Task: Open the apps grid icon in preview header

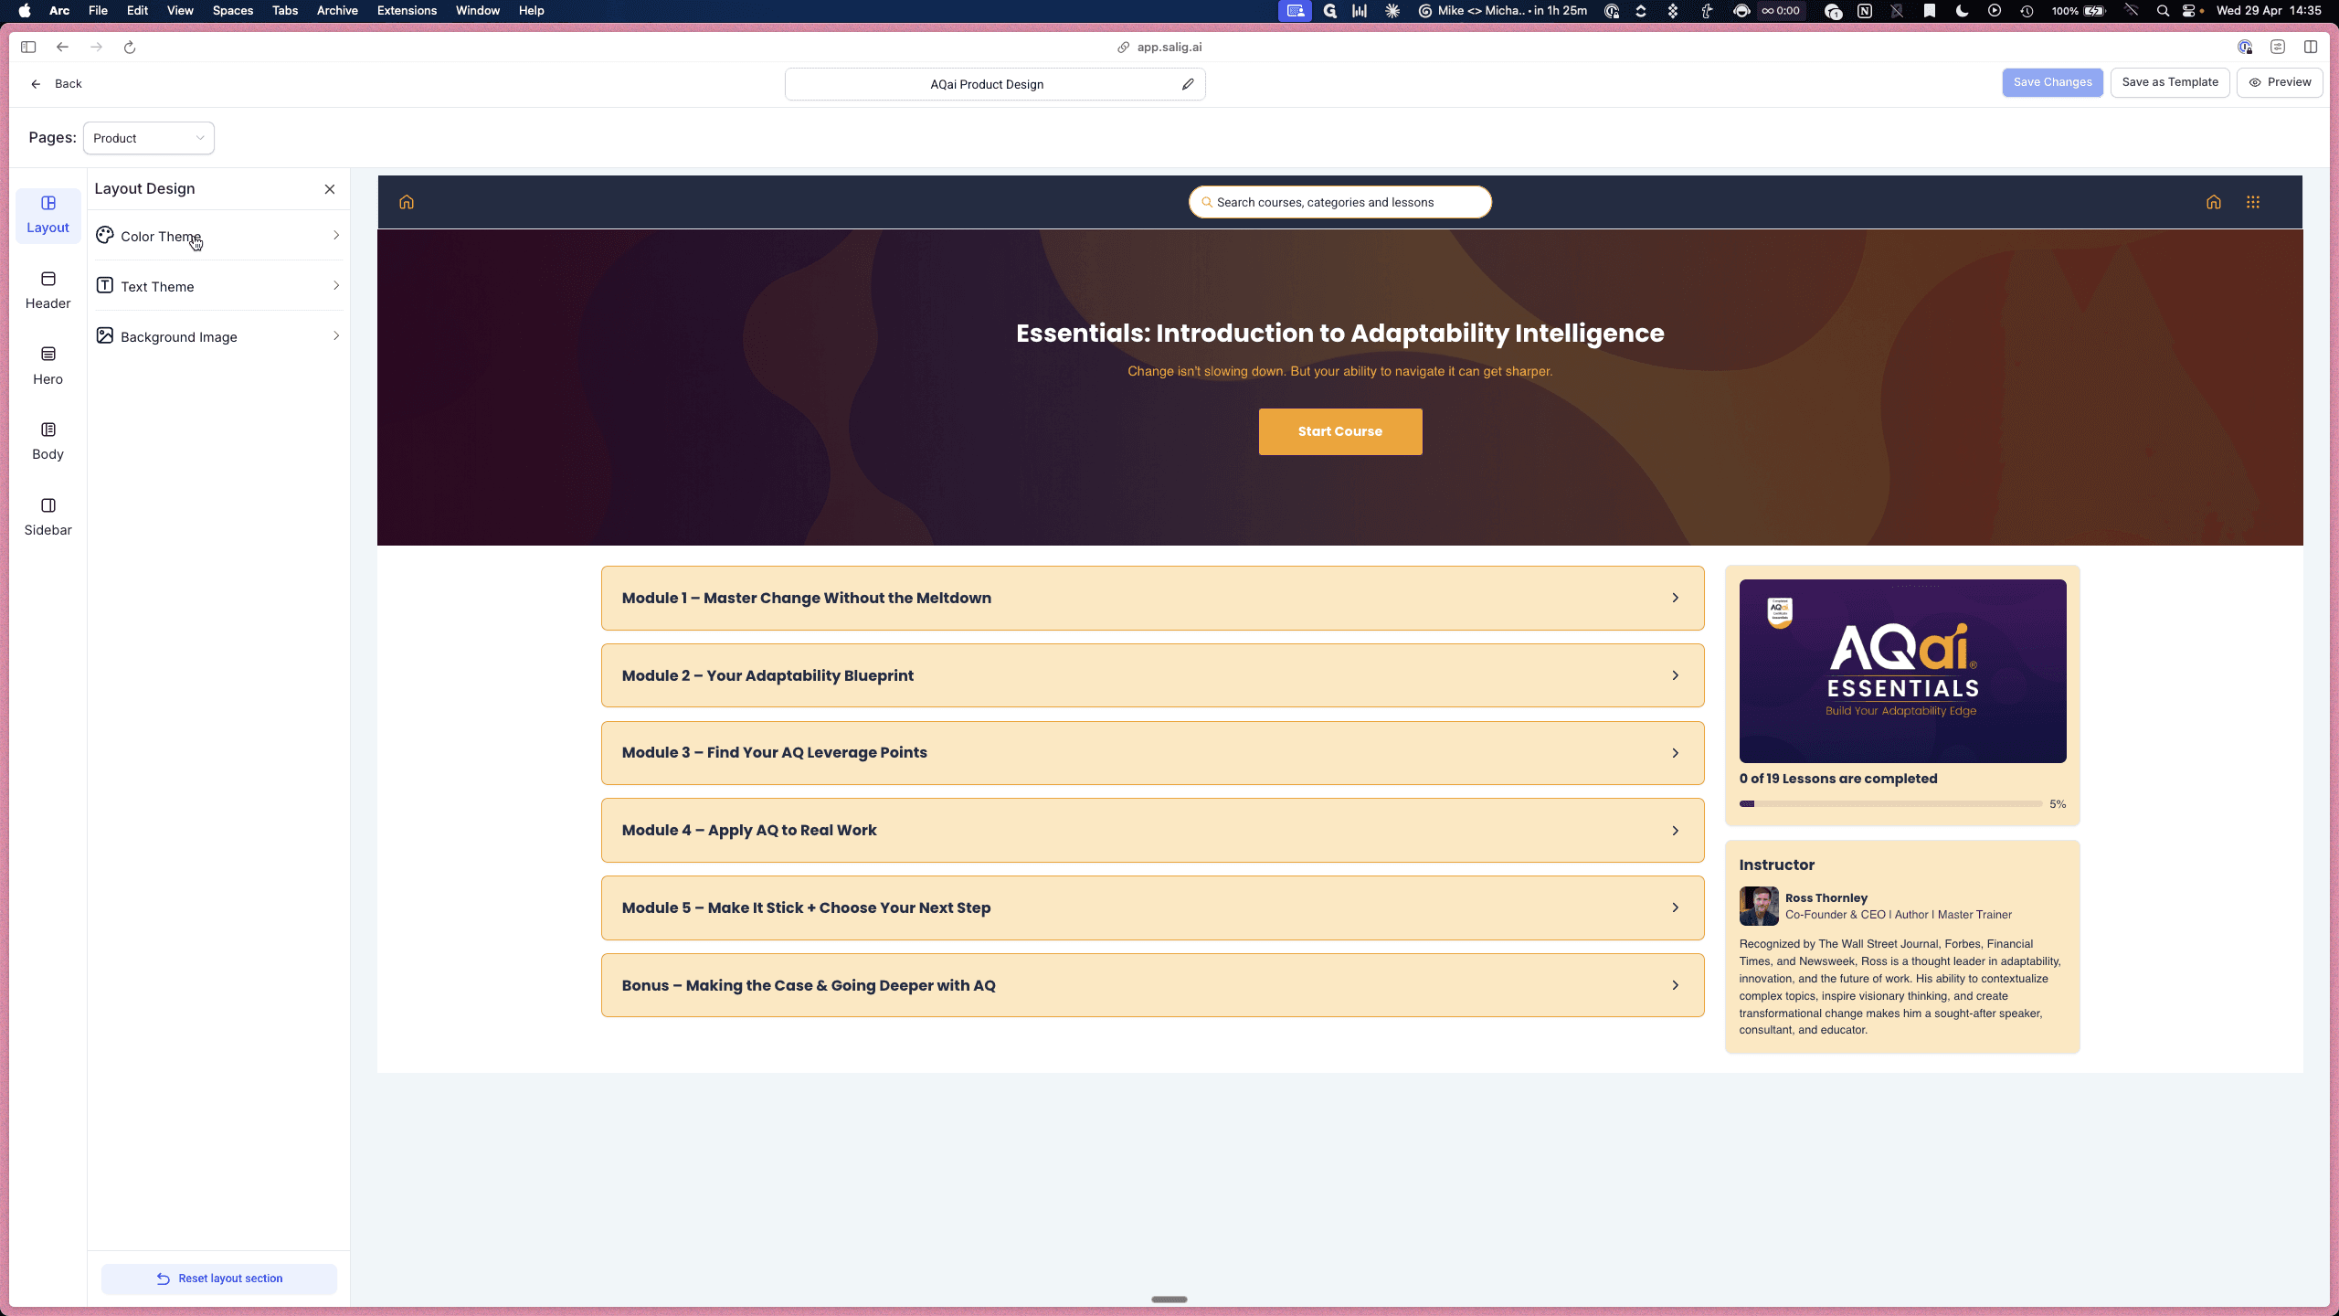Action: pyautogui.click(x=2253, y=202)
